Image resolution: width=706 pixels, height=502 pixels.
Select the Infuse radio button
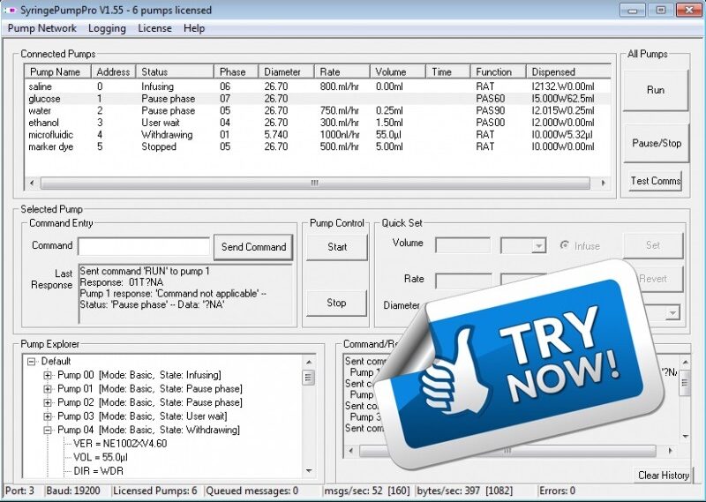(x=564, y=245)
